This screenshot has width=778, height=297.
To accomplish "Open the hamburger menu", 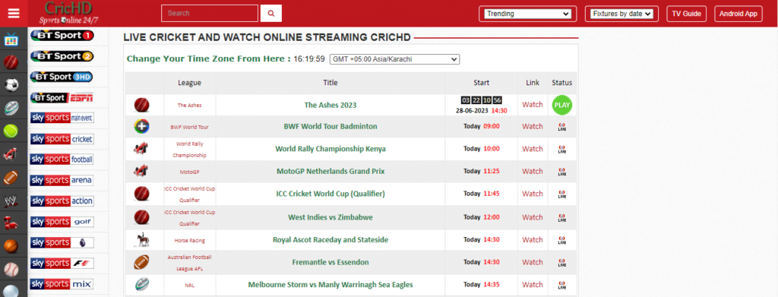I will 14,14.
